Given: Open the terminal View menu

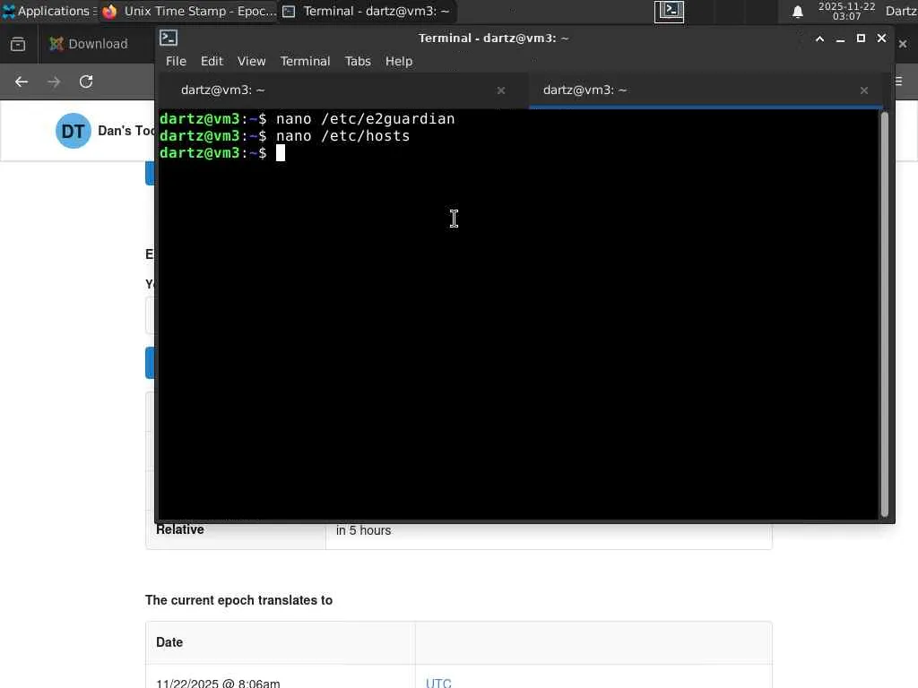Looking at the screenshot, I should (251, 61).
